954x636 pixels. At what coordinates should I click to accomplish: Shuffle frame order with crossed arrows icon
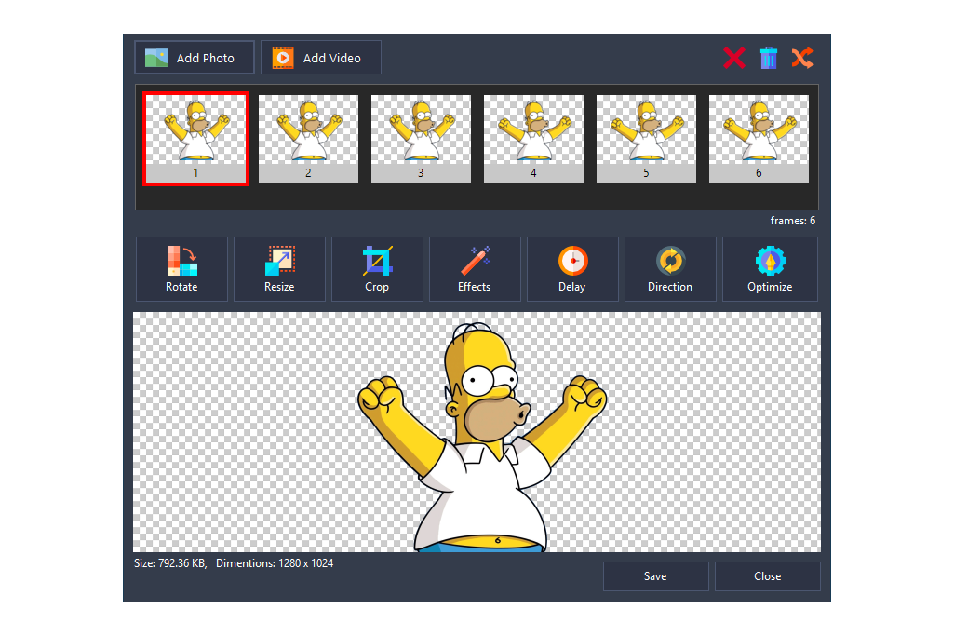(x=801, y=57)
